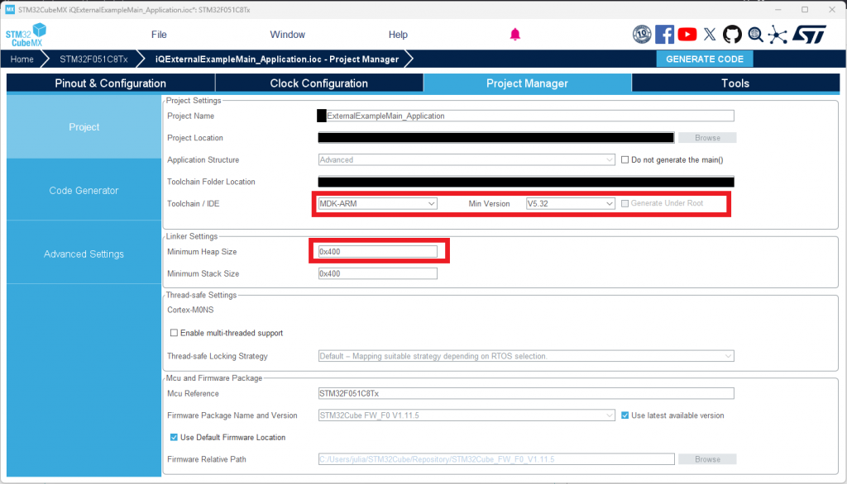This screenshot has width=847, height=484.
Task: Click the X (Twitter) icon
Action: [x=710, y=34]
